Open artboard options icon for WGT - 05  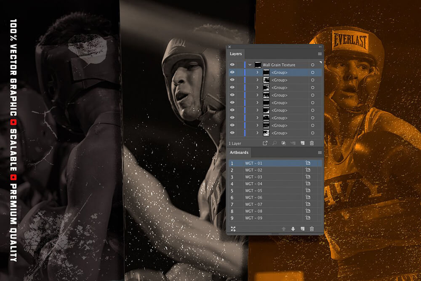[308, 191]
